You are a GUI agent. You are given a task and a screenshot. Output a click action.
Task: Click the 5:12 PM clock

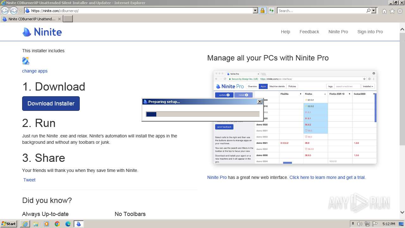coord(389,224)
